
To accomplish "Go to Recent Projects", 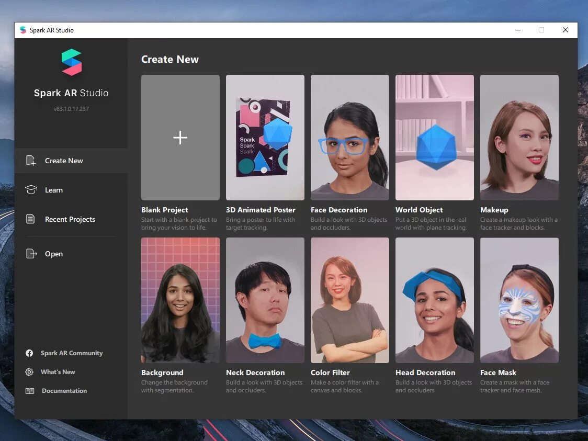I will tap(71, 219).
